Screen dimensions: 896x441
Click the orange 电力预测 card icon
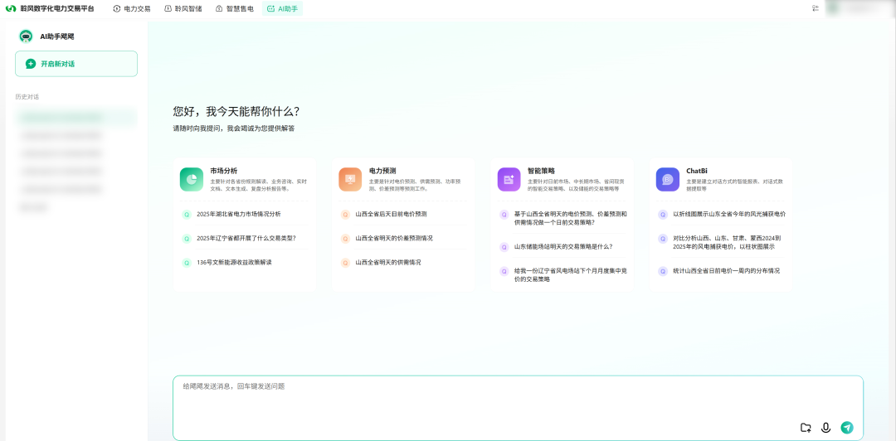tap(350, 179)
